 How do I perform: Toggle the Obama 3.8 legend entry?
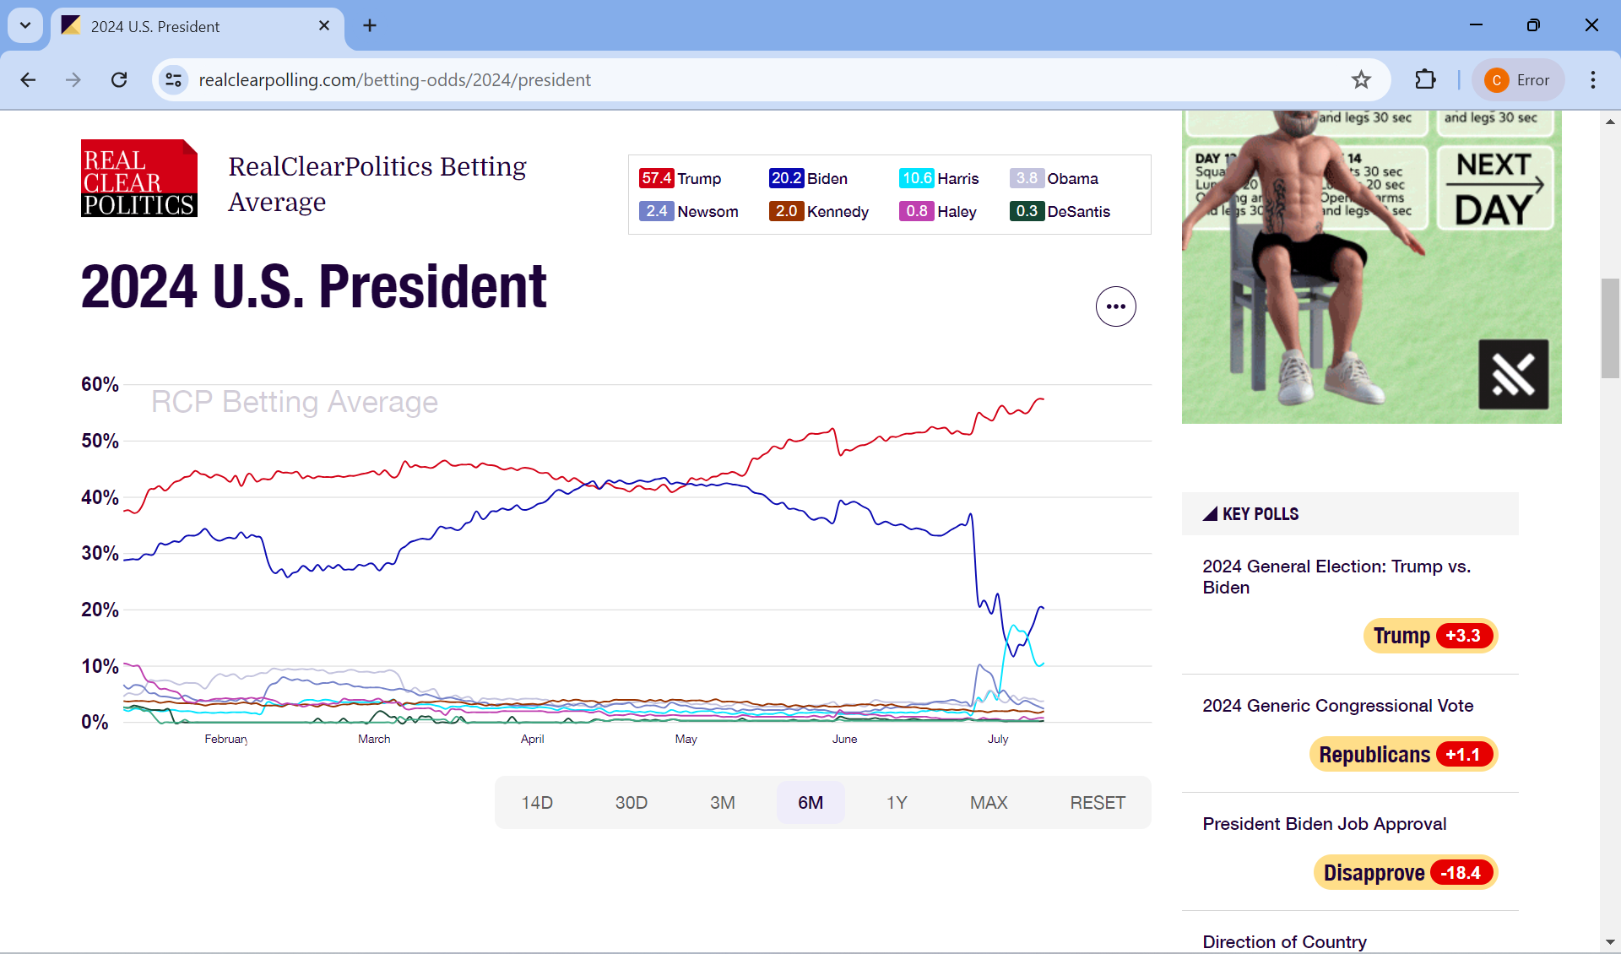pos(1054,178)
